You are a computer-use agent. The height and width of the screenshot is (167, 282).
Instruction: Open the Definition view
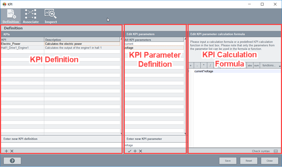coord(11,16)
